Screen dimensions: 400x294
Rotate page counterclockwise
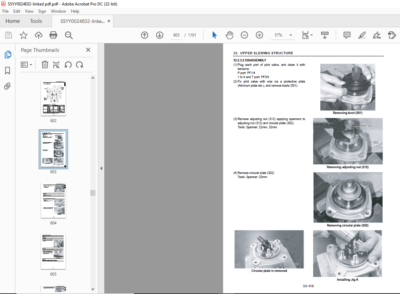coord(68,65)
